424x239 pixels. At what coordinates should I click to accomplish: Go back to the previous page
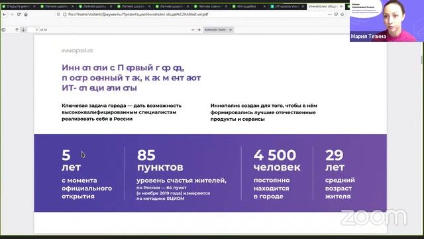coord(5,15)
